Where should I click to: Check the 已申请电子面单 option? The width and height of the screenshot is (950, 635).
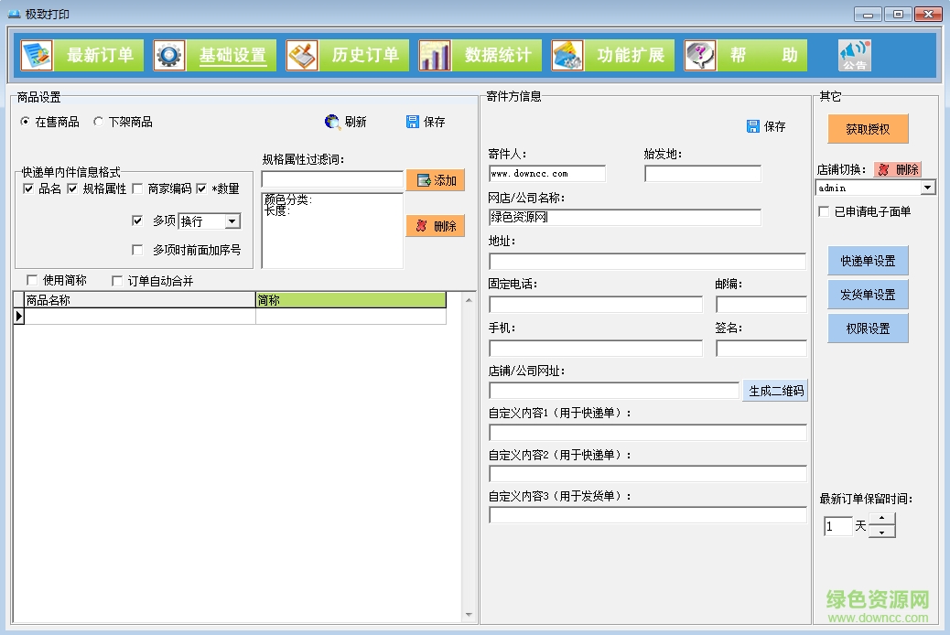click(x=822, y=211)
